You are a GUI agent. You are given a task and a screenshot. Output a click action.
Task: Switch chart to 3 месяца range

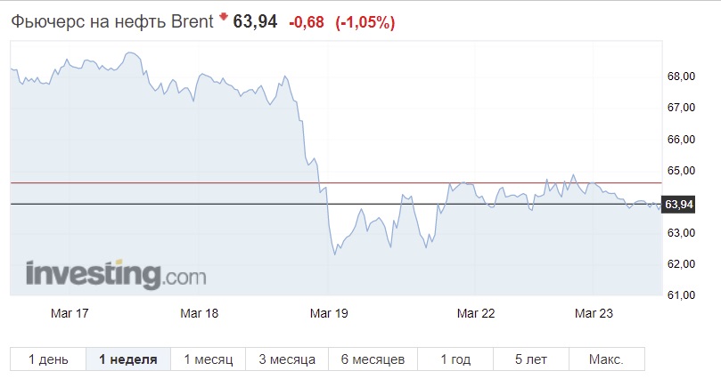[x=287, y=359]
